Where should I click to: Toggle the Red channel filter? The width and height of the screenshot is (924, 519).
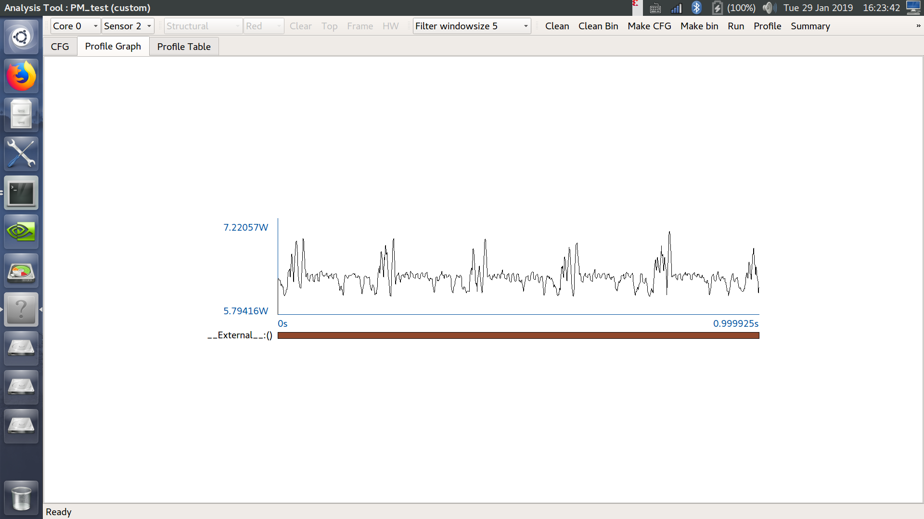click(263, 26)
